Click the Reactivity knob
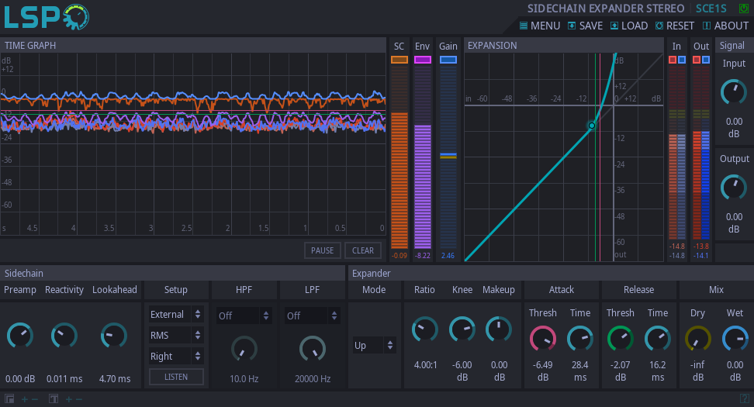This screenshot has height=407, width=754. click(64, 336)
